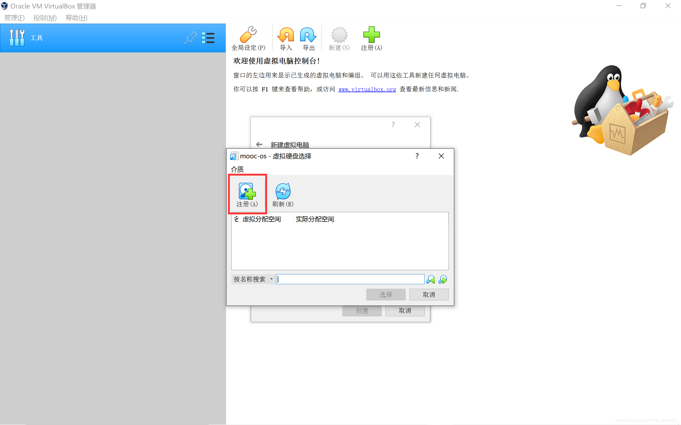Close the mooc-os virtual disk selector dialog
The height and width of the screenshot is (425, 681).
[x=441, y=156]
